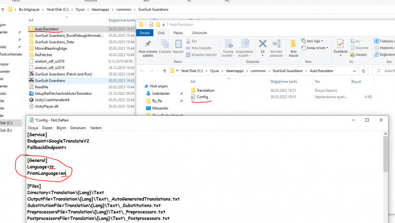Image resolution: width=395 pixels, height=223 pixels.
Task: Click the Kopyala (Copy) ribbon icon
Action: 165,45
